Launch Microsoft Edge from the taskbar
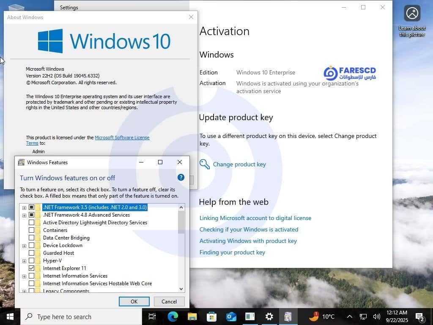This screenshot has width=433, height=325. tap(173, 317)
